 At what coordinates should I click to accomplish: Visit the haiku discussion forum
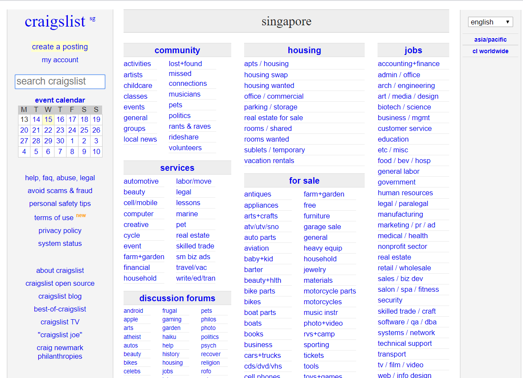169,337
